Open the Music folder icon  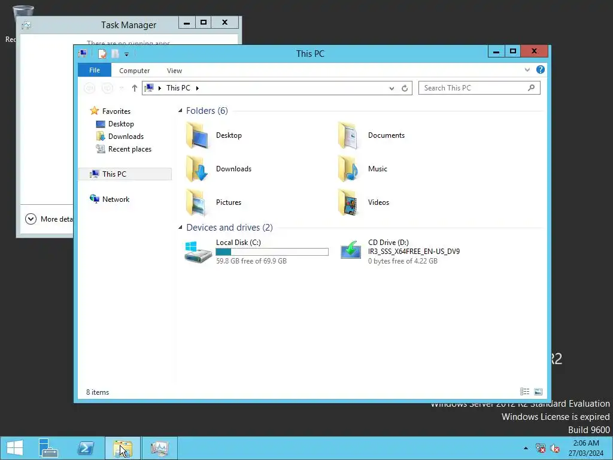coord(349,168)
